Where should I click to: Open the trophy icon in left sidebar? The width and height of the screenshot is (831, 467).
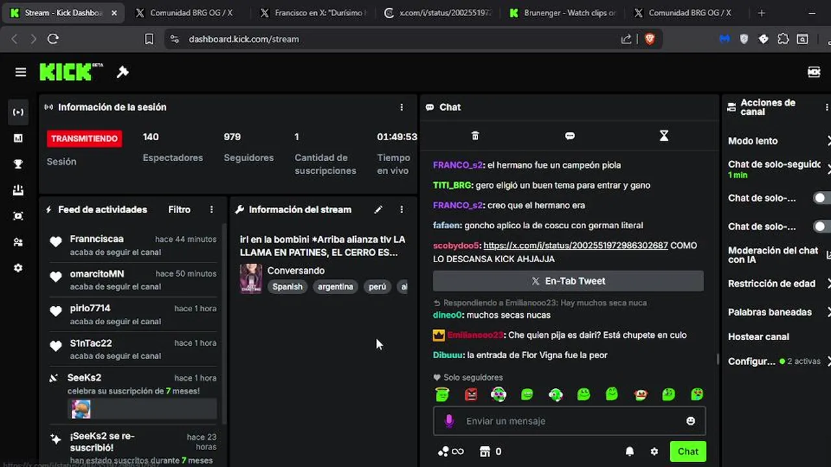(18, 164)
